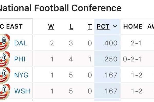
Task: Sort standings by L column
Action: [71, 27]
